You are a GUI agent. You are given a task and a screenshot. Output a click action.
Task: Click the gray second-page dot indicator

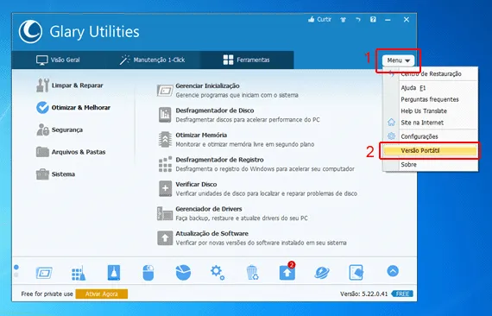(16, 275)
